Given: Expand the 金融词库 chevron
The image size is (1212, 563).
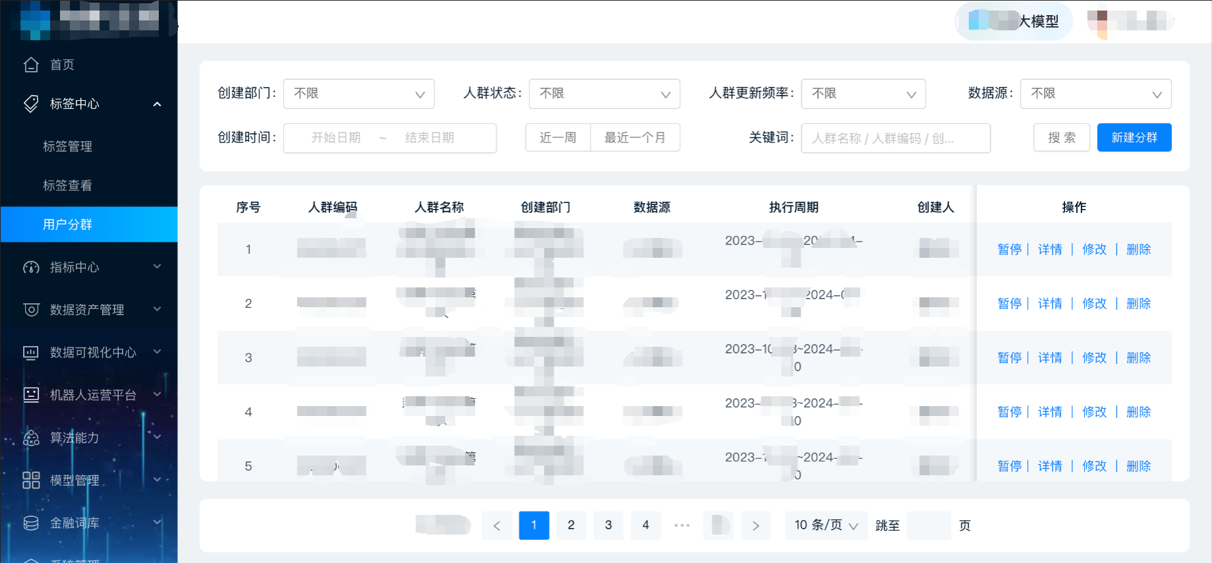Looking at the screenshot, I should pyautogui.click(x=157, y=522).
